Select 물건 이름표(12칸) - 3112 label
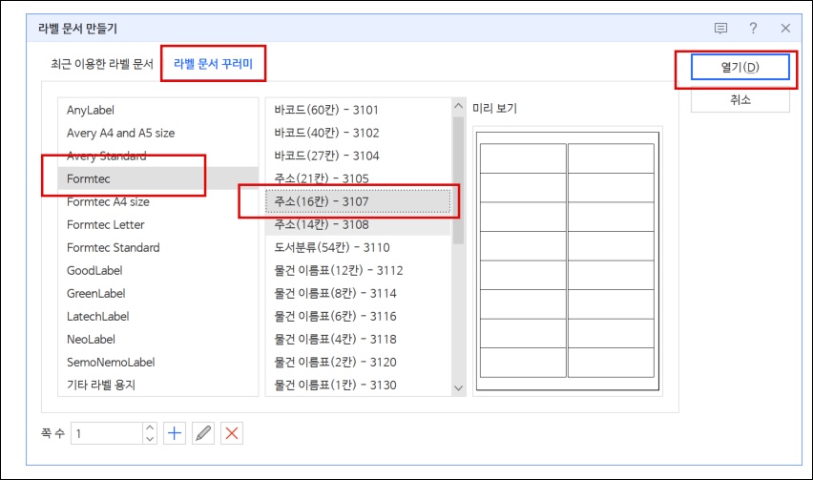Image resolution: width=813 pixels, height=480 pixels. pos(358,270)
